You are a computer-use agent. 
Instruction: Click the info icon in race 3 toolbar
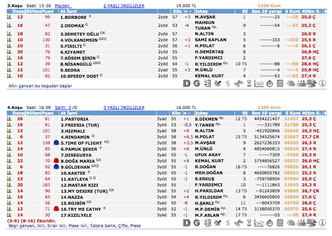(323, 83)
